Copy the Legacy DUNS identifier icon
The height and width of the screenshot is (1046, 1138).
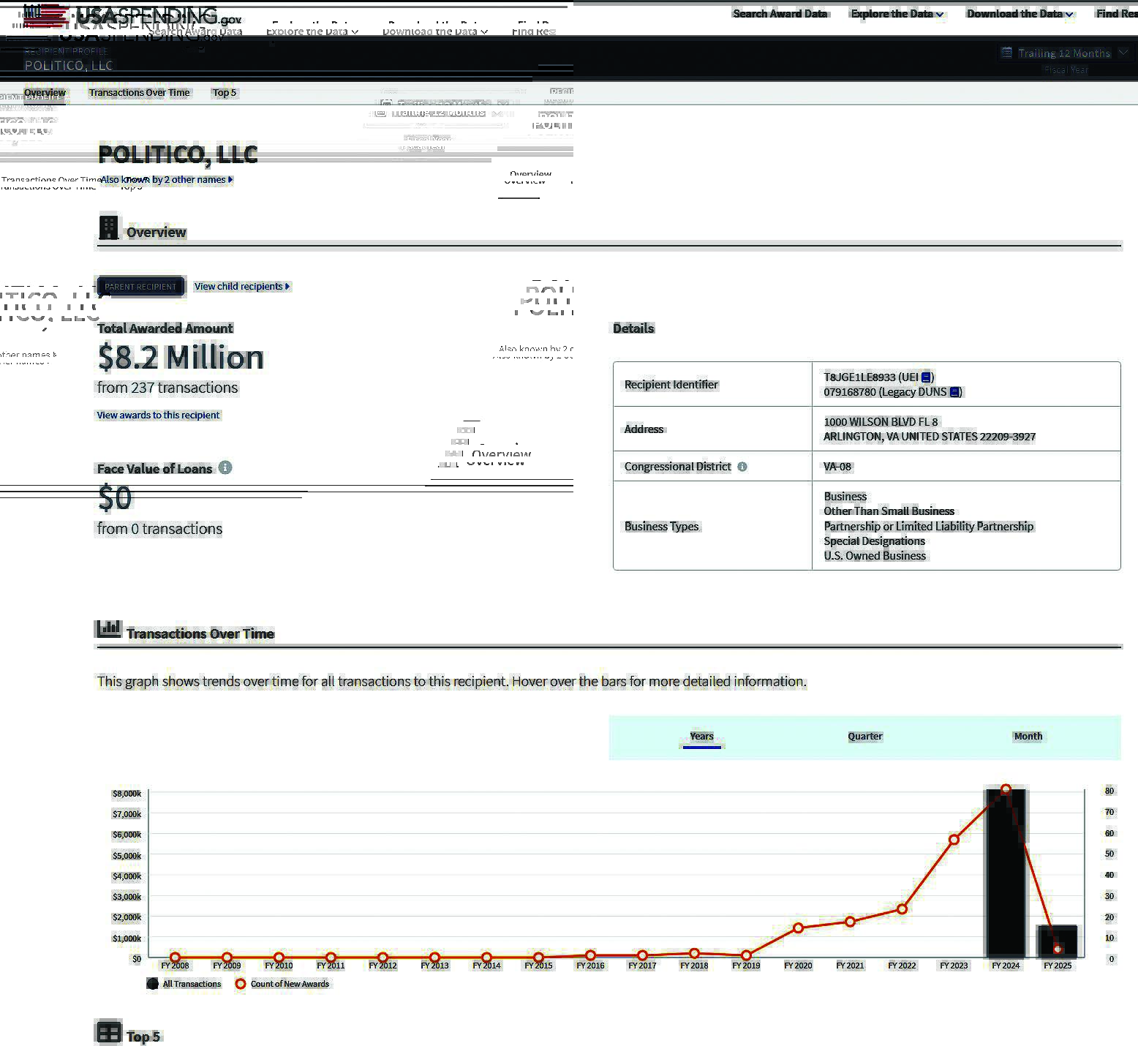954,392
